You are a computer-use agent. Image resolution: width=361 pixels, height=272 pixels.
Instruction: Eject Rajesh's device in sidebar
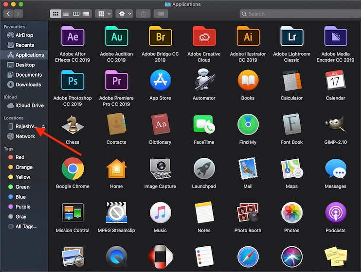coord(43,126)
